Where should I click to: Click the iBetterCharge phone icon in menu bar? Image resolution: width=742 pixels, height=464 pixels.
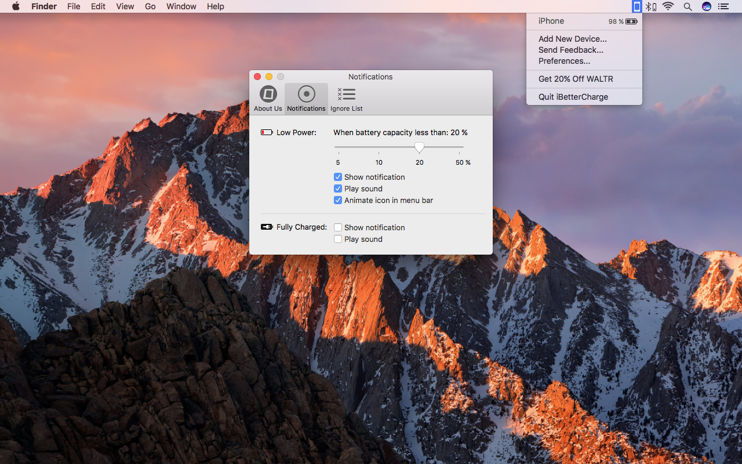[x=637, y=6]
